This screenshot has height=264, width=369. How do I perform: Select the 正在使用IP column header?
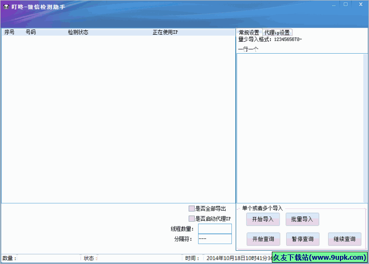(165, 32)
